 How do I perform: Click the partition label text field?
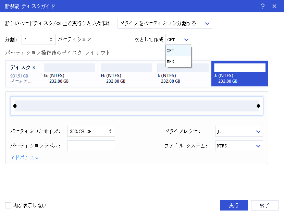coord(91,146)
